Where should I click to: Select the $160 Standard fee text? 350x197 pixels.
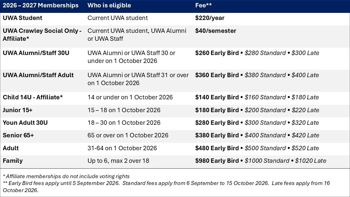(x=265, y=97)
